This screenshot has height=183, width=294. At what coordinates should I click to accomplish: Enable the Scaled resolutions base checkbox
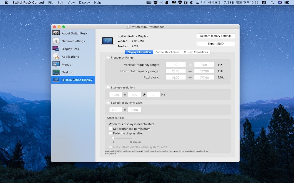point(108,102)
